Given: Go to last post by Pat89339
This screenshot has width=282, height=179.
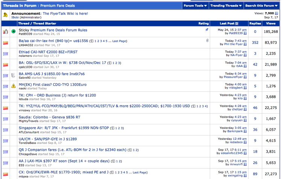Looking at the screenshot, I should 245,33.
